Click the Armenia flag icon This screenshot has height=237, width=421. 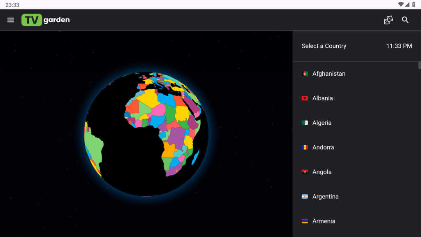(305, 221)
